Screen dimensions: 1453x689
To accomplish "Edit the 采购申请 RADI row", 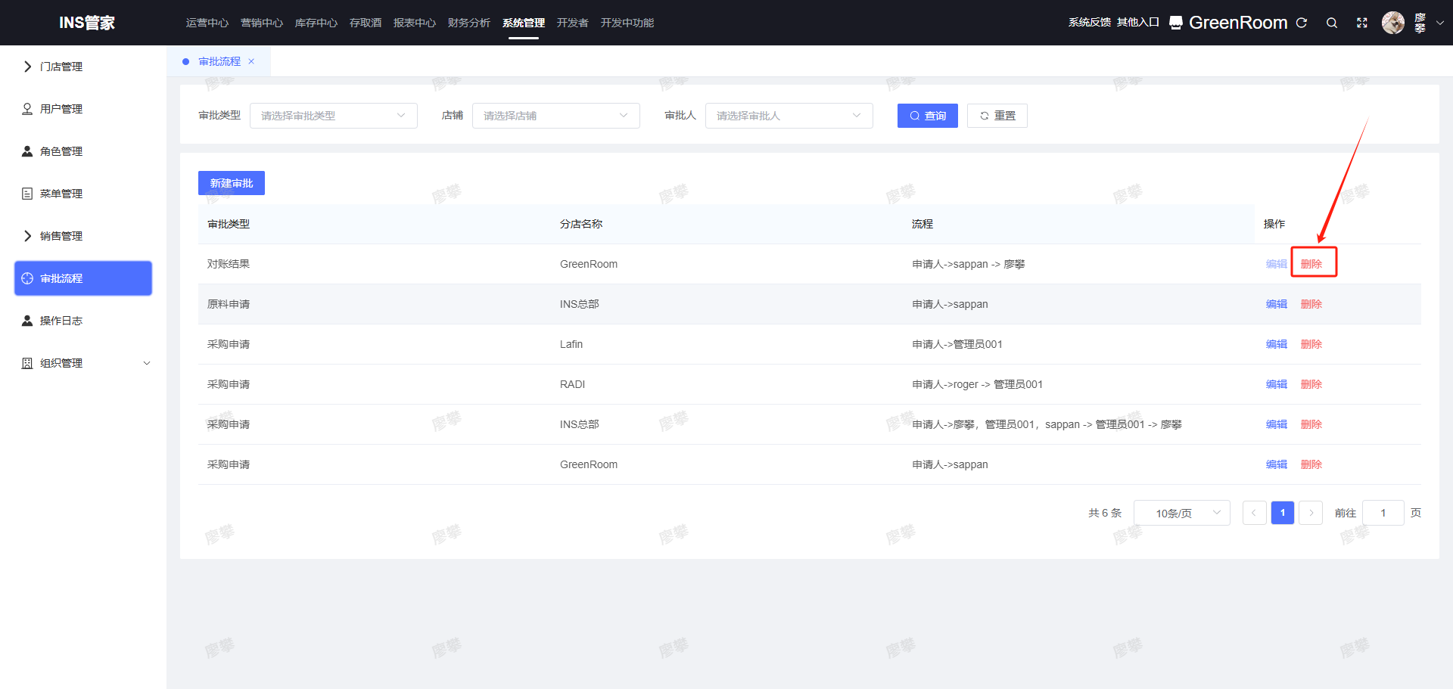I will click(1277, 384).
